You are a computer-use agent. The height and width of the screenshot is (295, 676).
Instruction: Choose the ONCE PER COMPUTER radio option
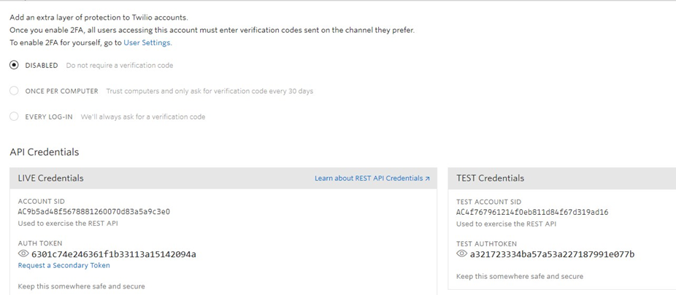pos(14,91)
